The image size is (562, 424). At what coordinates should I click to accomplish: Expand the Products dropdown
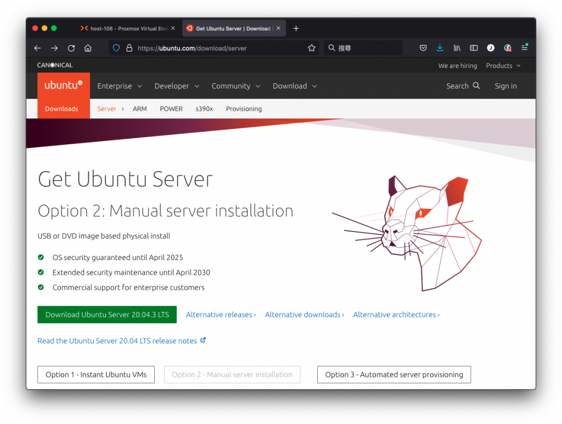503,65
